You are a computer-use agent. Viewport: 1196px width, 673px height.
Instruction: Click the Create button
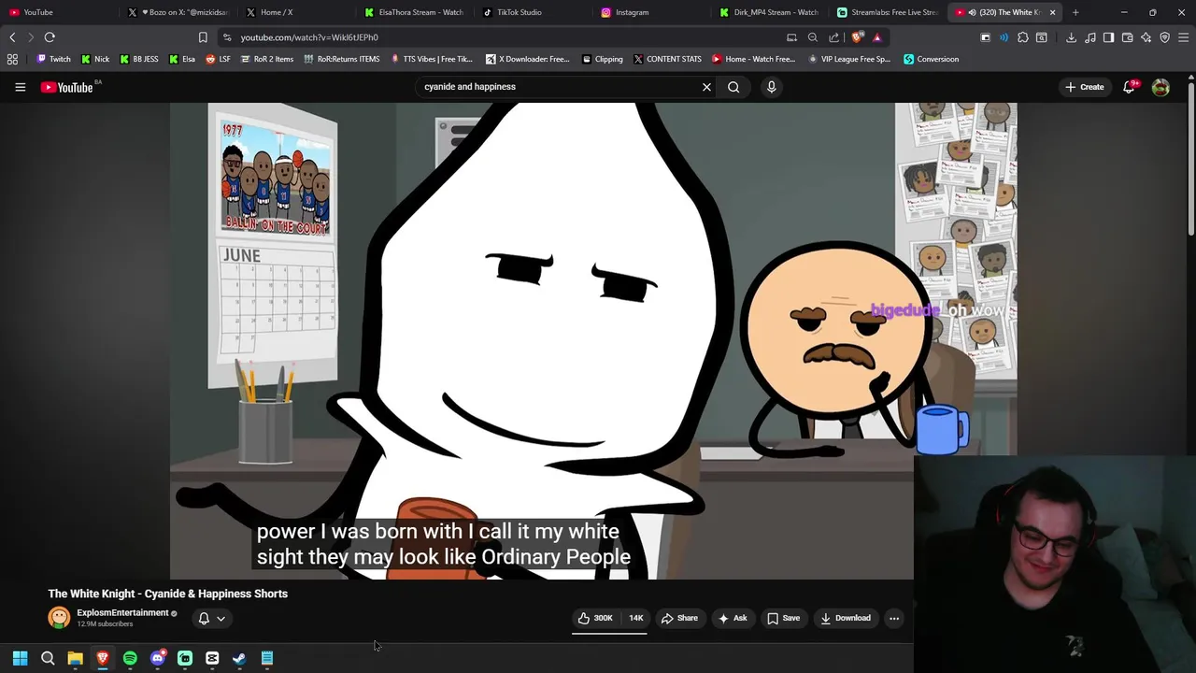(x=1084, y=87)
